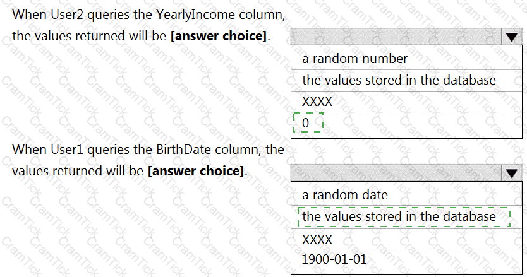Open the BirthDate answer dropdown arrow
527x277 pixels.
[512, 173]
